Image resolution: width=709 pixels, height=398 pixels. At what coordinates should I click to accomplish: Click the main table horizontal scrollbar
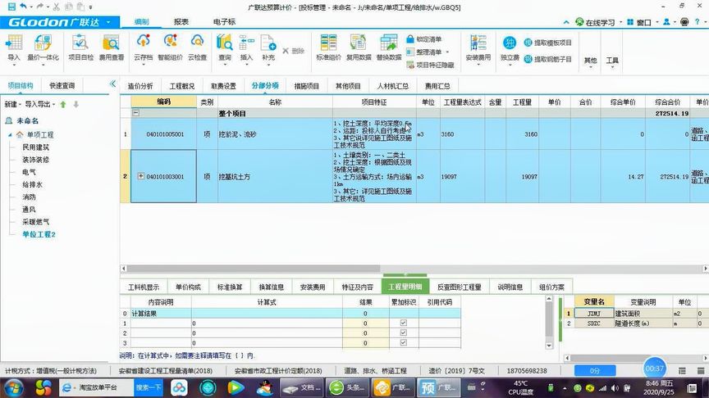254,269
